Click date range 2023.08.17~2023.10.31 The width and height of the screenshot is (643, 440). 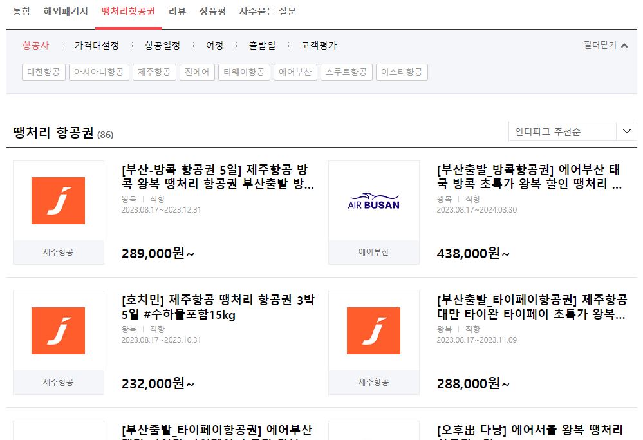click(161, 340)
